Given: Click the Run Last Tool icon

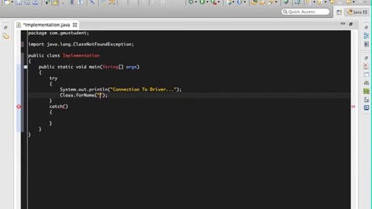Looking at the screenshot, I should [214, 2].
